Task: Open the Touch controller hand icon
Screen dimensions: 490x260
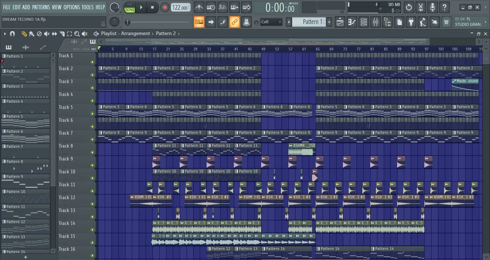Action: tap(434, 22)
